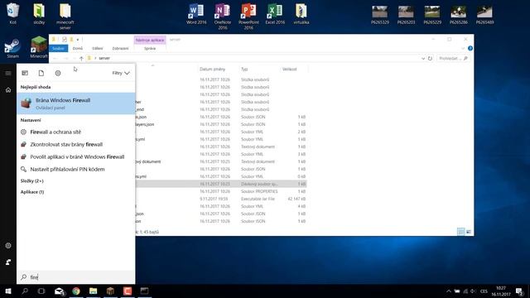Open the settings gear in search sidebar
Viewport: 530px width, 298px height.
(x=8, y=246)
